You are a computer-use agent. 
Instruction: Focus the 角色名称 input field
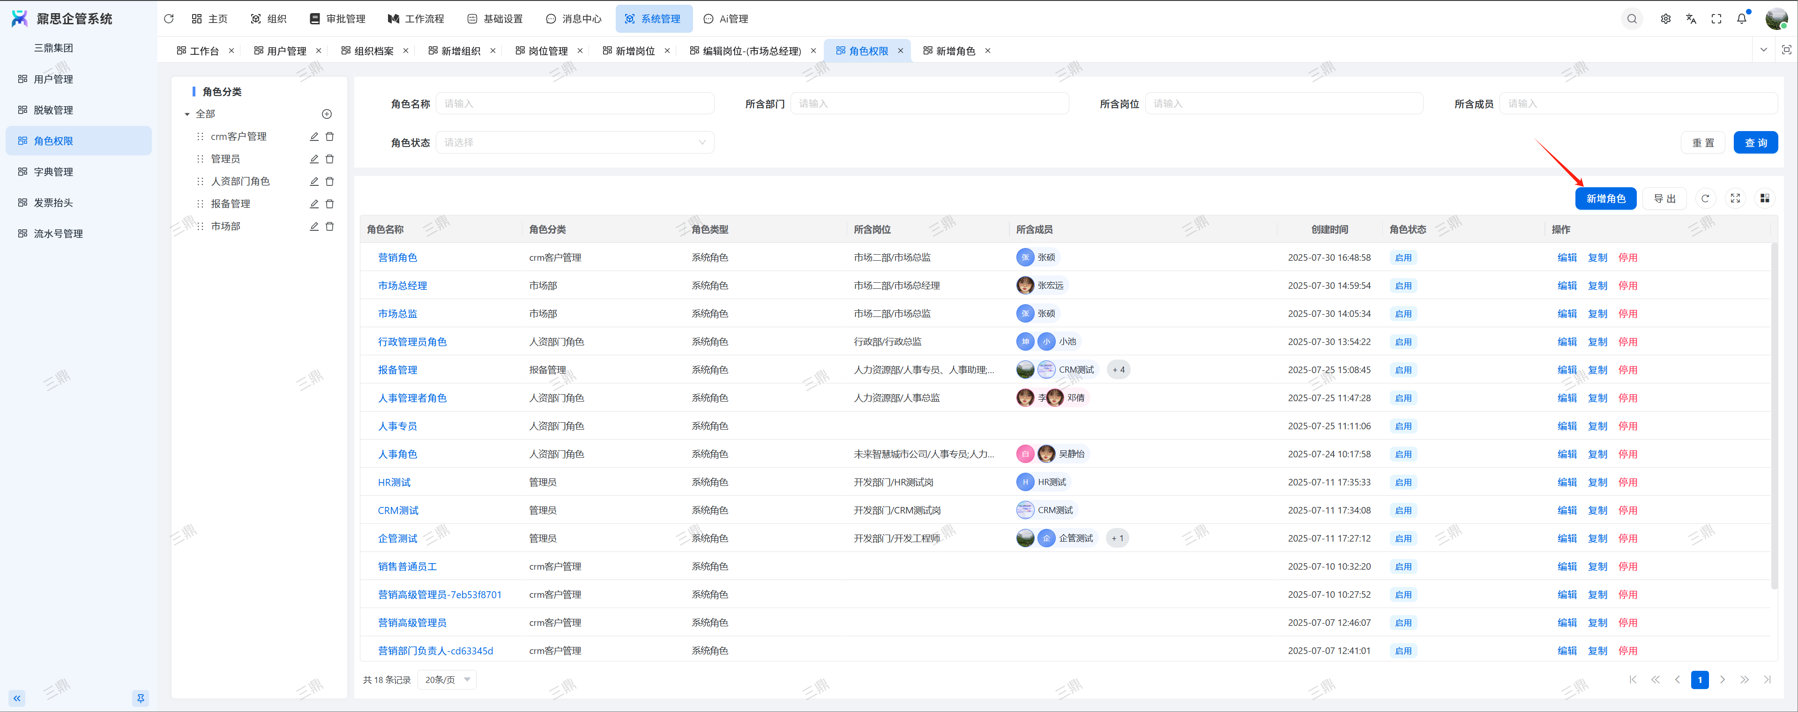[574, 104]
